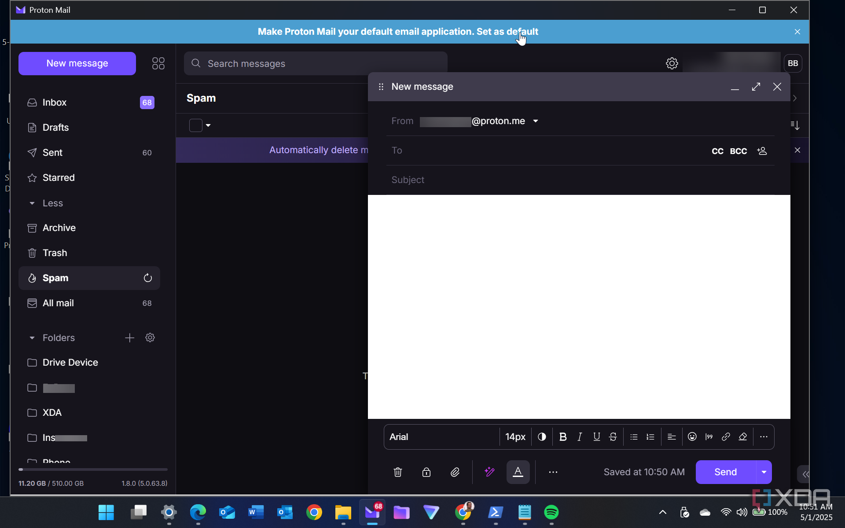Viewport: 845px width, 528px height.
Task: Insert a numbered list
Action: pos(650,437)
